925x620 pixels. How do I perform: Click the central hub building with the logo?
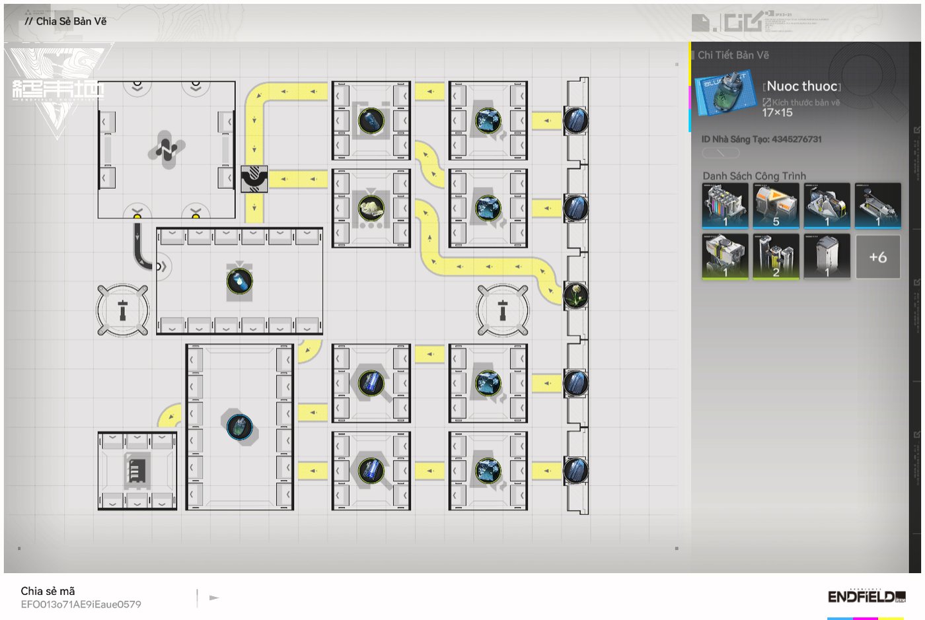[x=166, y=149]
